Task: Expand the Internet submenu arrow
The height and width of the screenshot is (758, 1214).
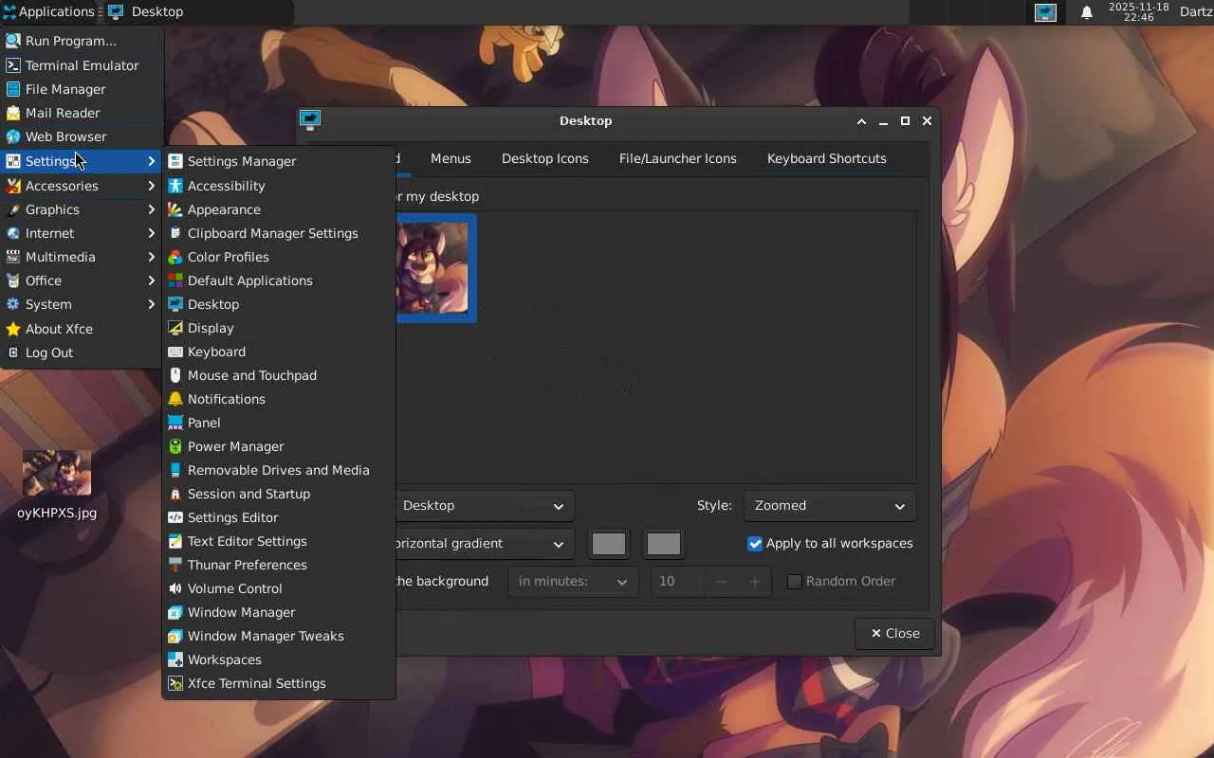Action: (152, 233)
